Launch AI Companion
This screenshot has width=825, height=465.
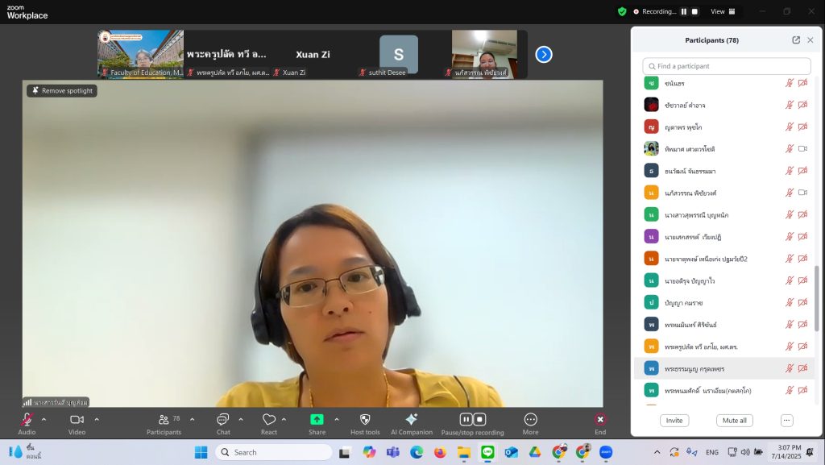412,419
